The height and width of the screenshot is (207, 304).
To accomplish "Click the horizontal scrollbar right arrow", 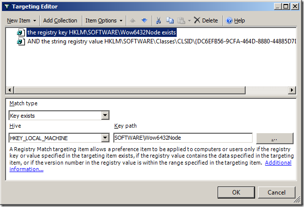I will pos(292,90).
